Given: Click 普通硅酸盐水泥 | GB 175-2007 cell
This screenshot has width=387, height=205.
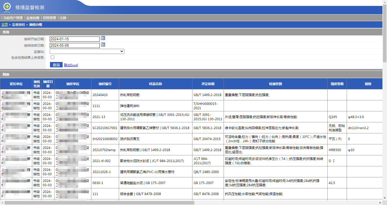Looking at the screenshot, I should 156,183.
